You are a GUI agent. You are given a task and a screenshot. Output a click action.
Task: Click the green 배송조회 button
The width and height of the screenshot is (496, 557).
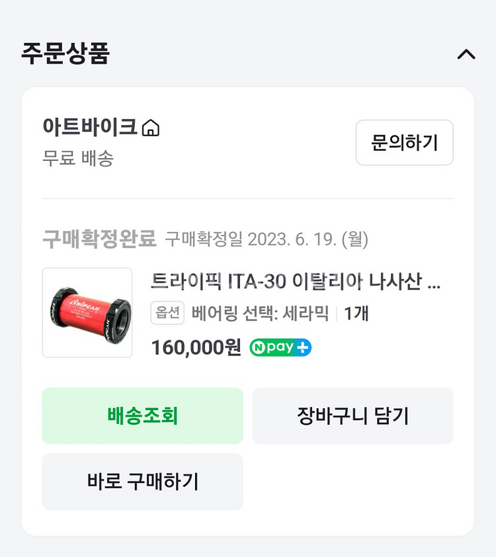[x=143, y=415]
